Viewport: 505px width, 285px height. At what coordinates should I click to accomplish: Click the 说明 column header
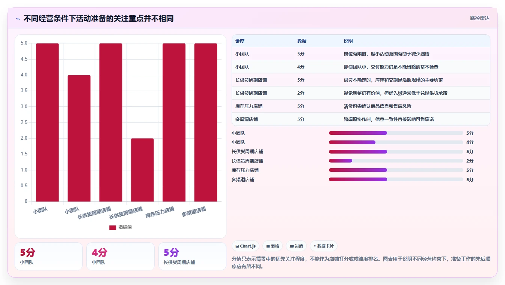pos(348,41)
